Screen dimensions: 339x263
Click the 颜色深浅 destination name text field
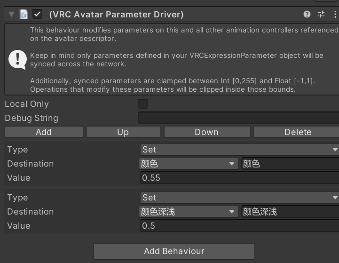(289, 212)
